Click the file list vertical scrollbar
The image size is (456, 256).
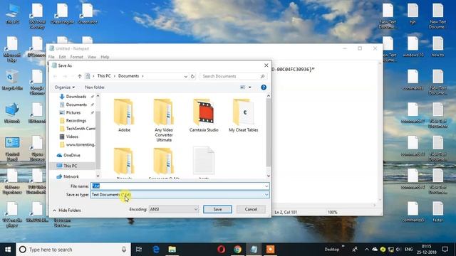tap(268, 133)
